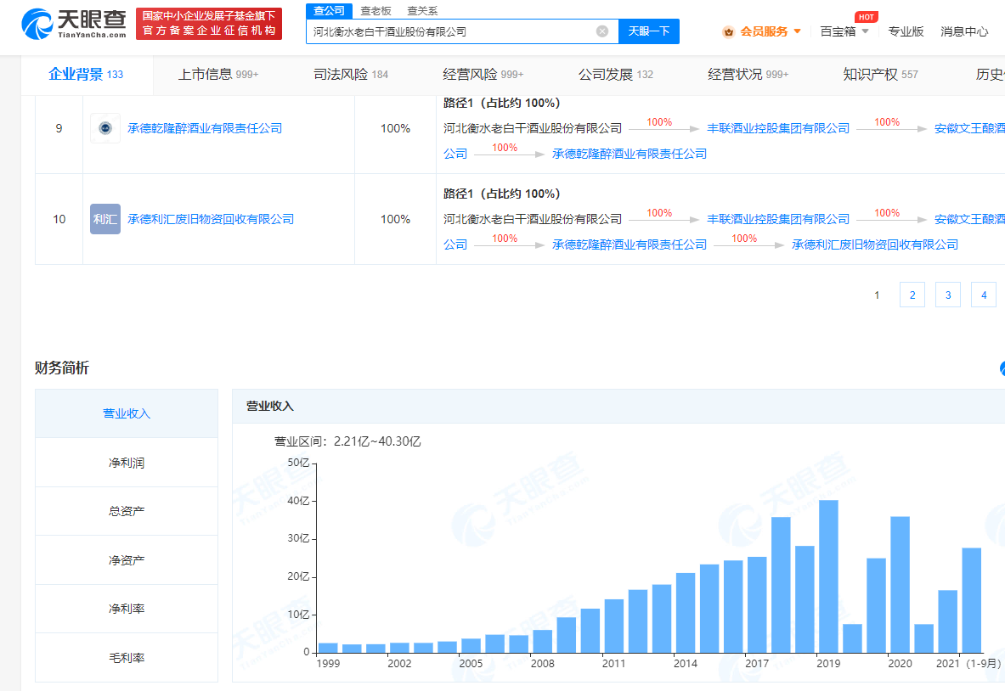Click the tallest 2019 revenue bar

(828, 576)
